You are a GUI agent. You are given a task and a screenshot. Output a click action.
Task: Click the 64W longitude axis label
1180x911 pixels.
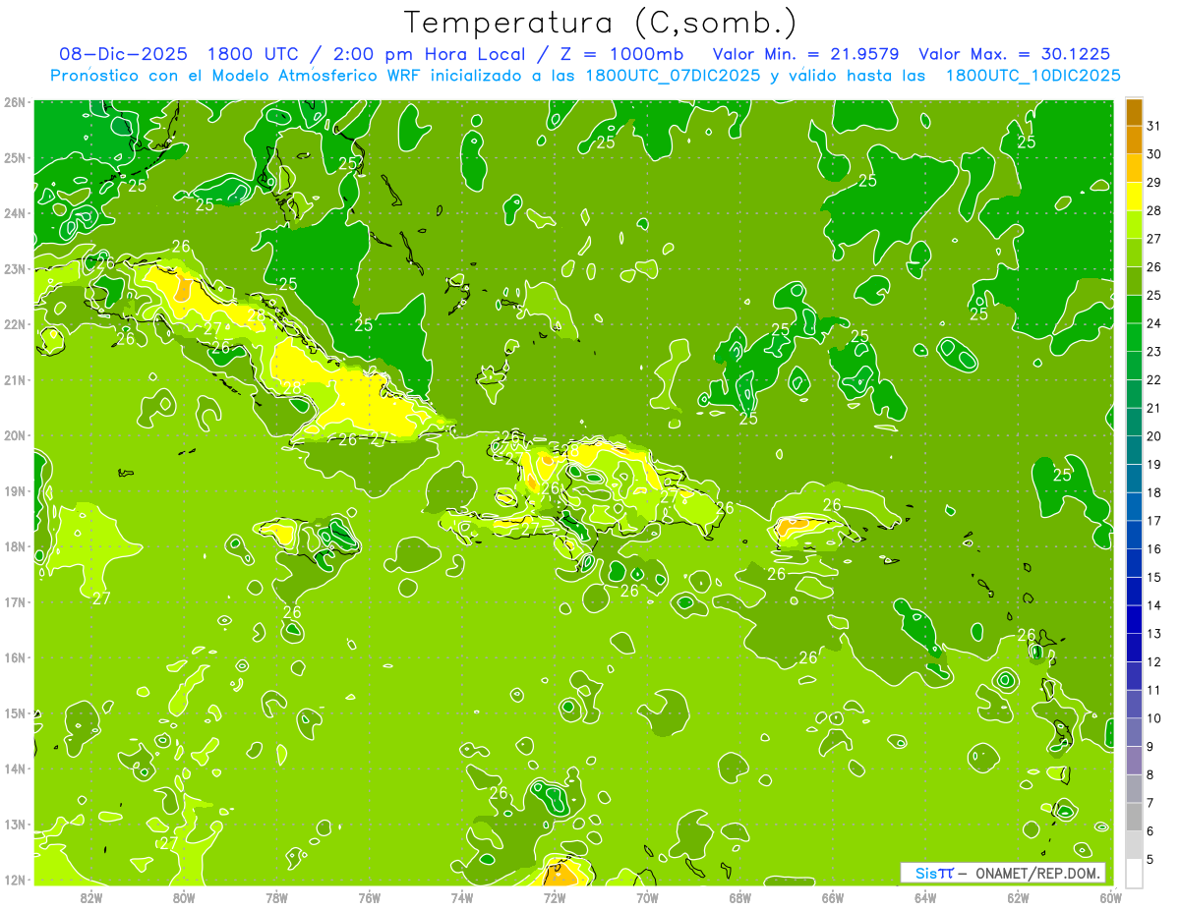(x=925, y=897)
